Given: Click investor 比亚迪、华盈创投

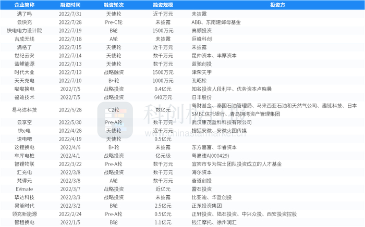Looking at the screenshot, I should (211, 197).
